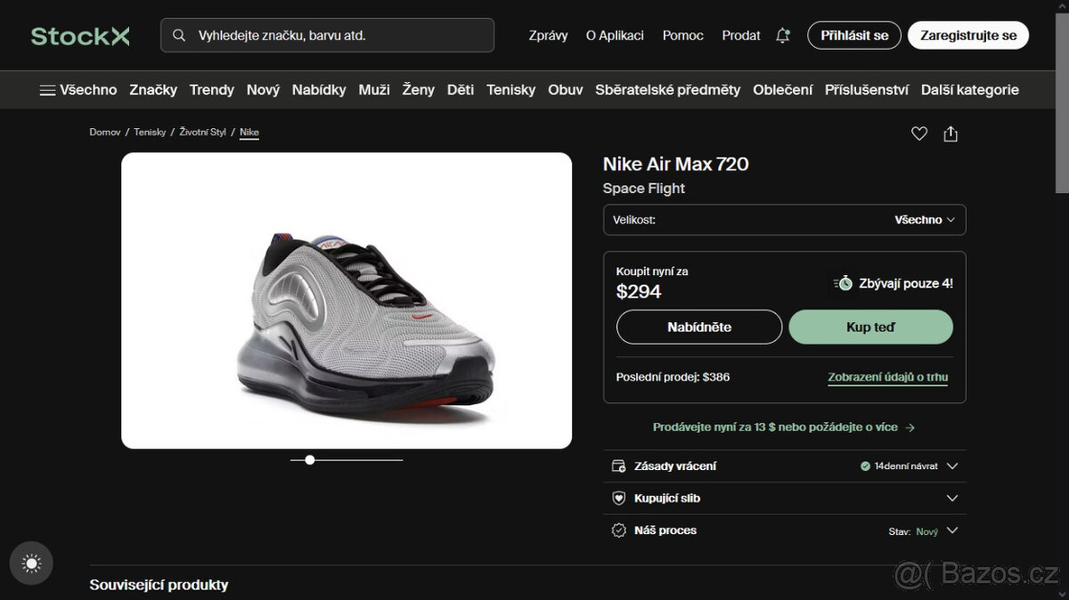Toggle light theme with the sun icon
This screenshot has width=1069, height=600.
[31, 563]
